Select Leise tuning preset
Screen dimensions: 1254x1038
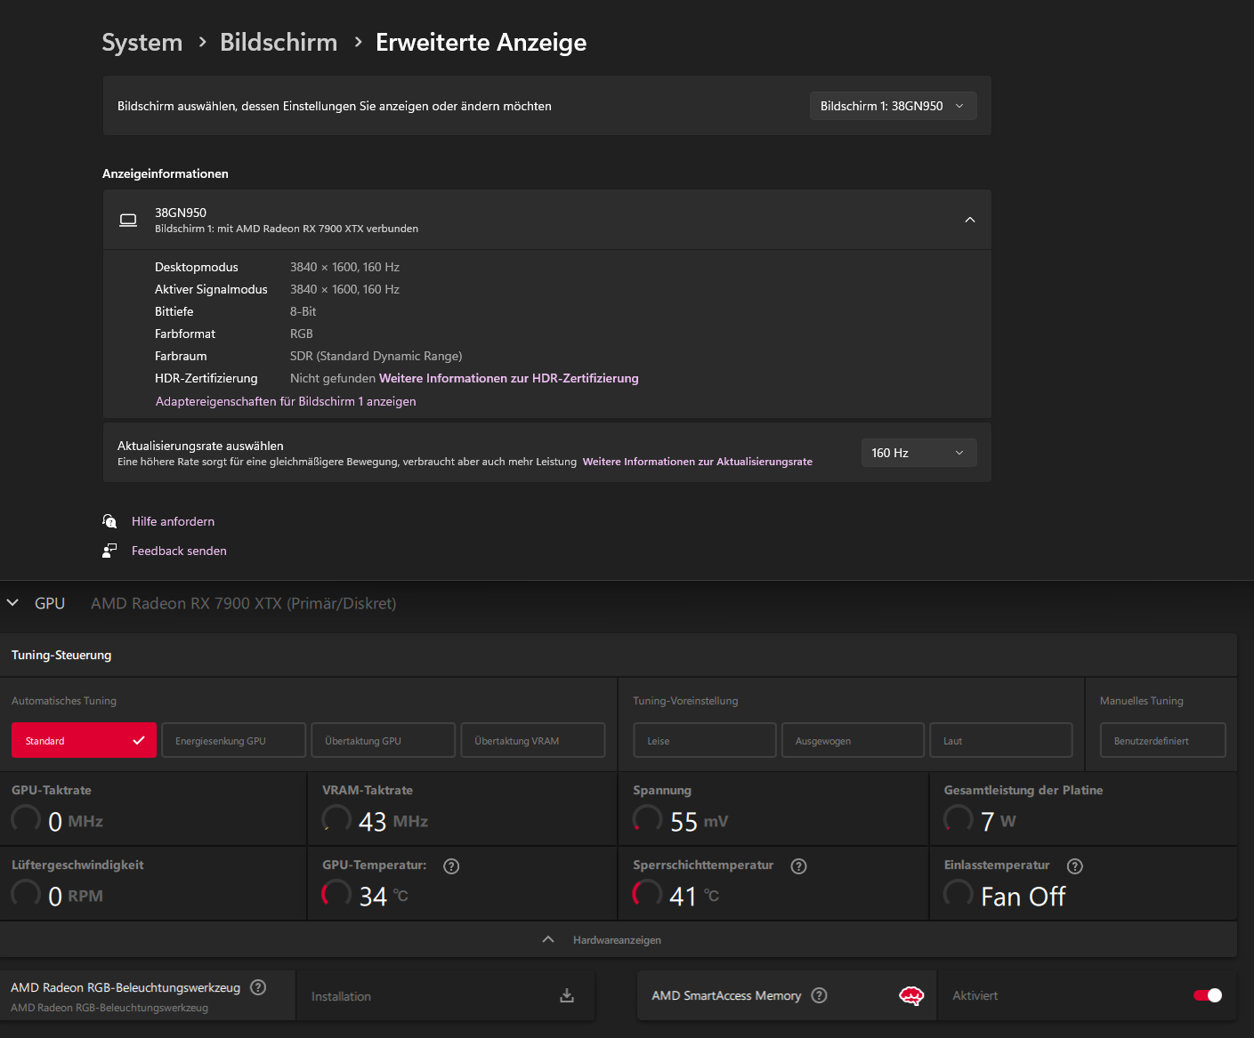pos(705,740)
